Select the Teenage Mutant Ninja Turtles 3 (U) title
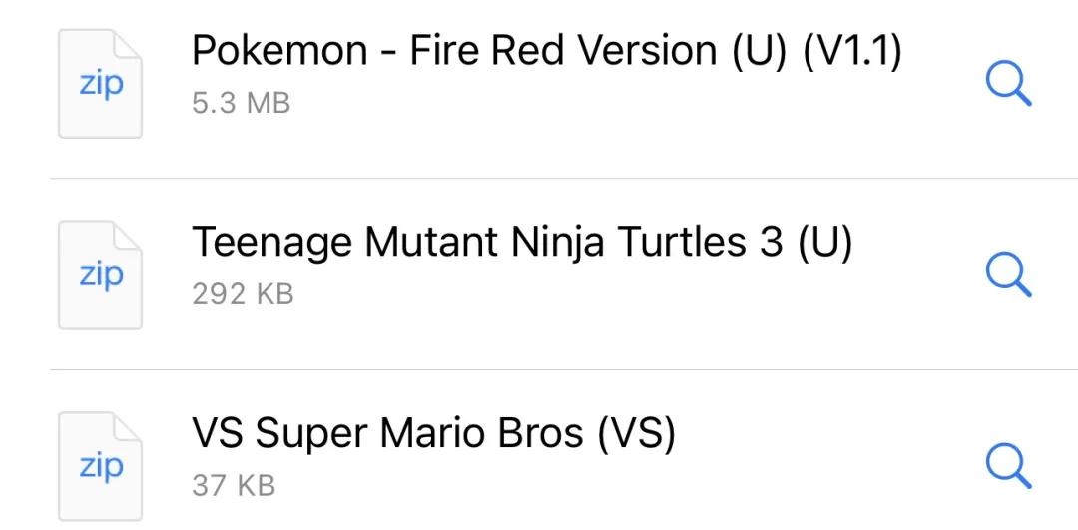The height and width of the screenshot is (530, 1078). 522,243
